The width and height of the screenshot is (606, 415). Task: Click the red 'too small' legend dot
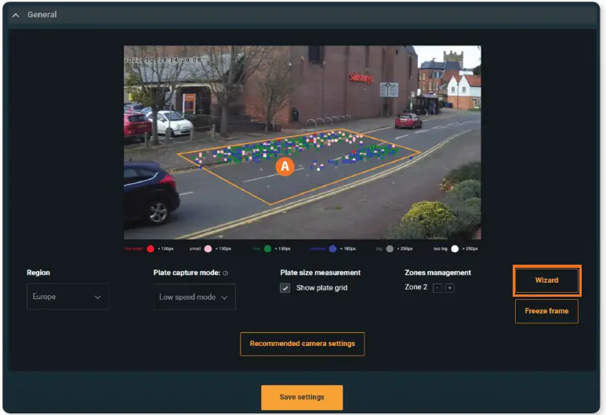click(x=151, y=249)
